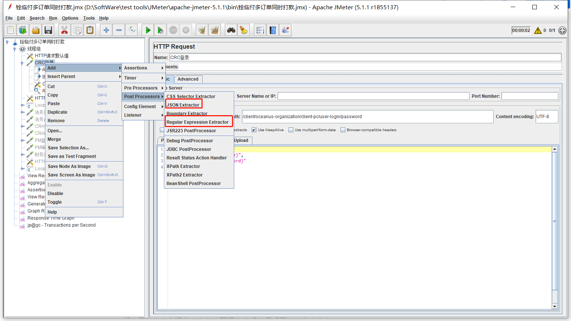Switch to the Advanced tab
This screenshot has width=571, height=321.
coord(188,79)
